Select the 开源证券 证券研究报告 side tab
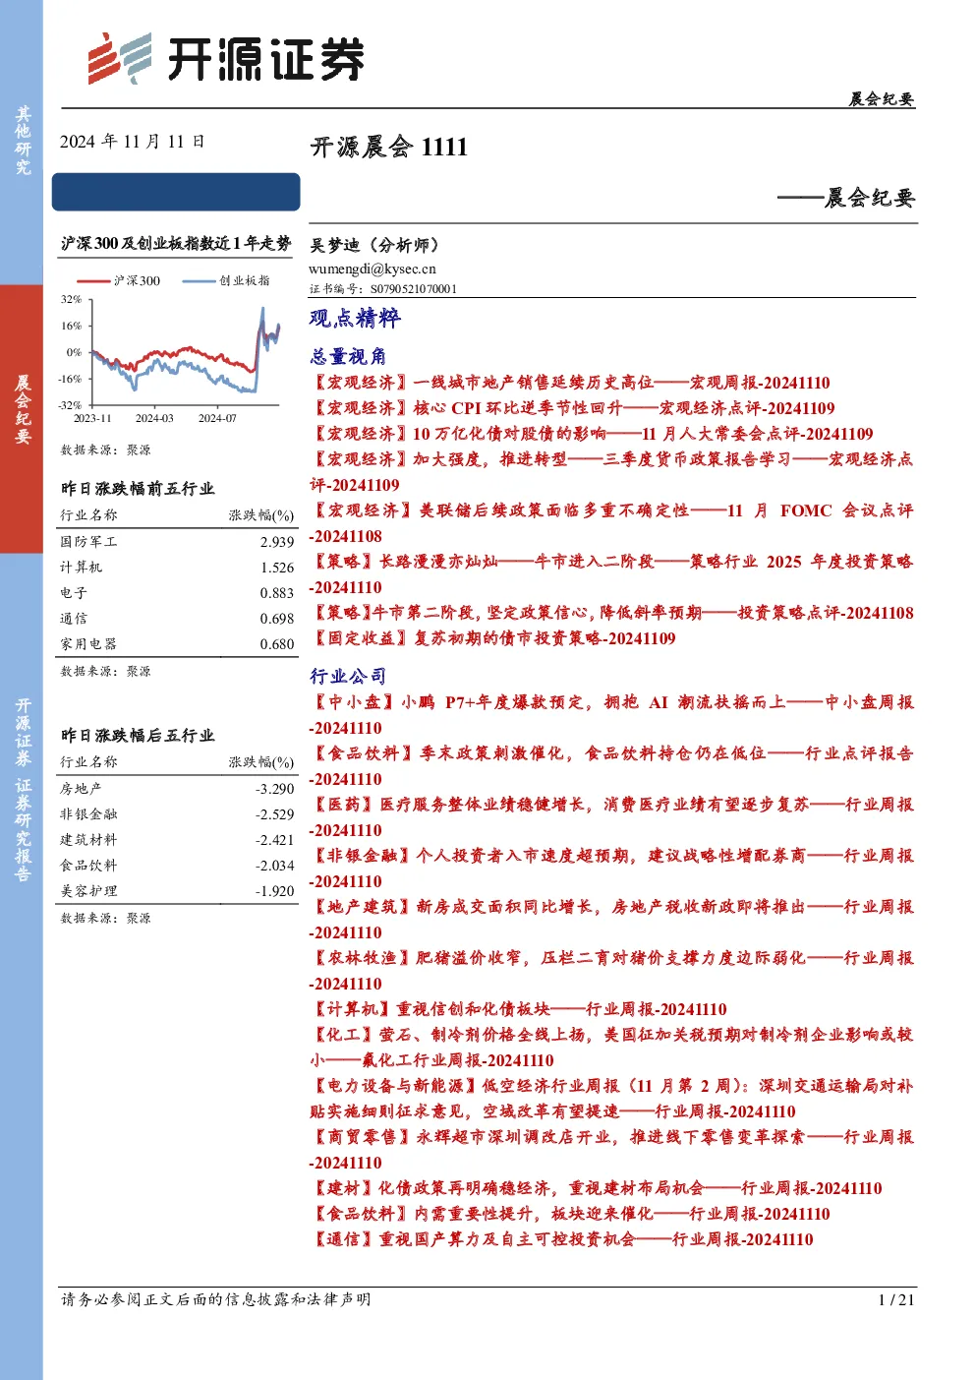The height and width of the screenshot is (1380, 975). click(x=22, y=789)
